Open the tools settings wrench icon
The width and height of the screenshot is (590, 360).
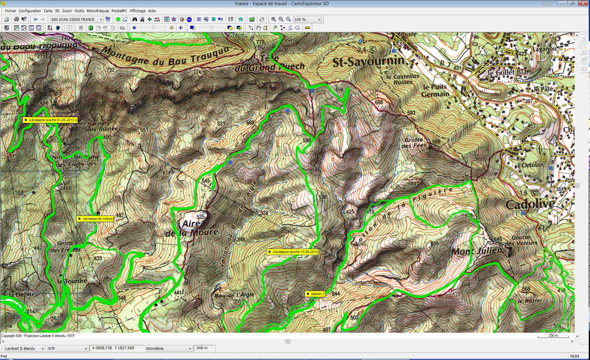point(50,28)
